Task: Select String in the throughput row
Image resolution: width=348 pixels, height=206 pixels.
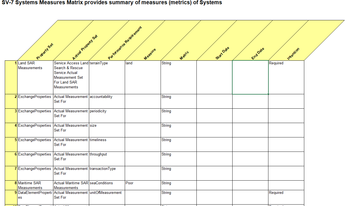Action: point(179,159)
